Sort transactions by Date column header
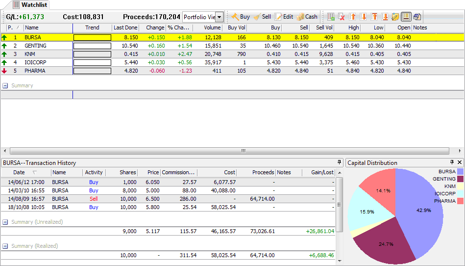This screenshot has width=465, height=266. [x=26, y=172]
